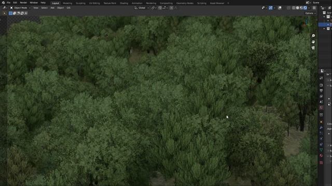This screenshot has height=186, width=332.
Task: Open the Tool properties tab icon
Action: (321, 78)
